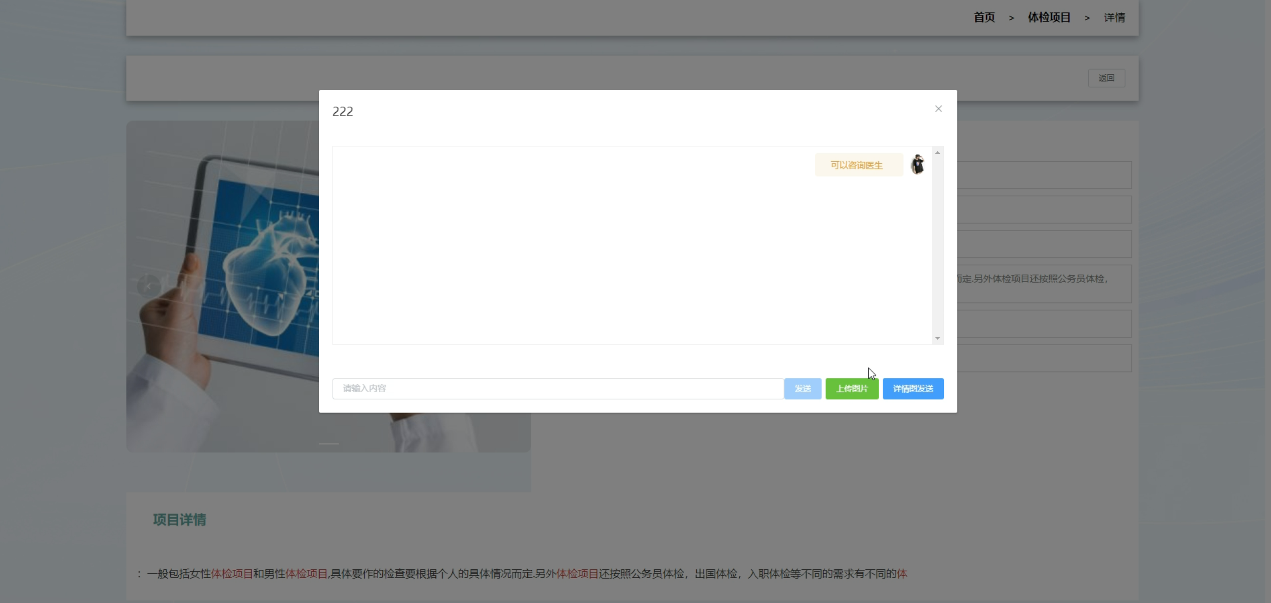
Task: Click first red 体检项目 link in description
Action: point(232,574)
